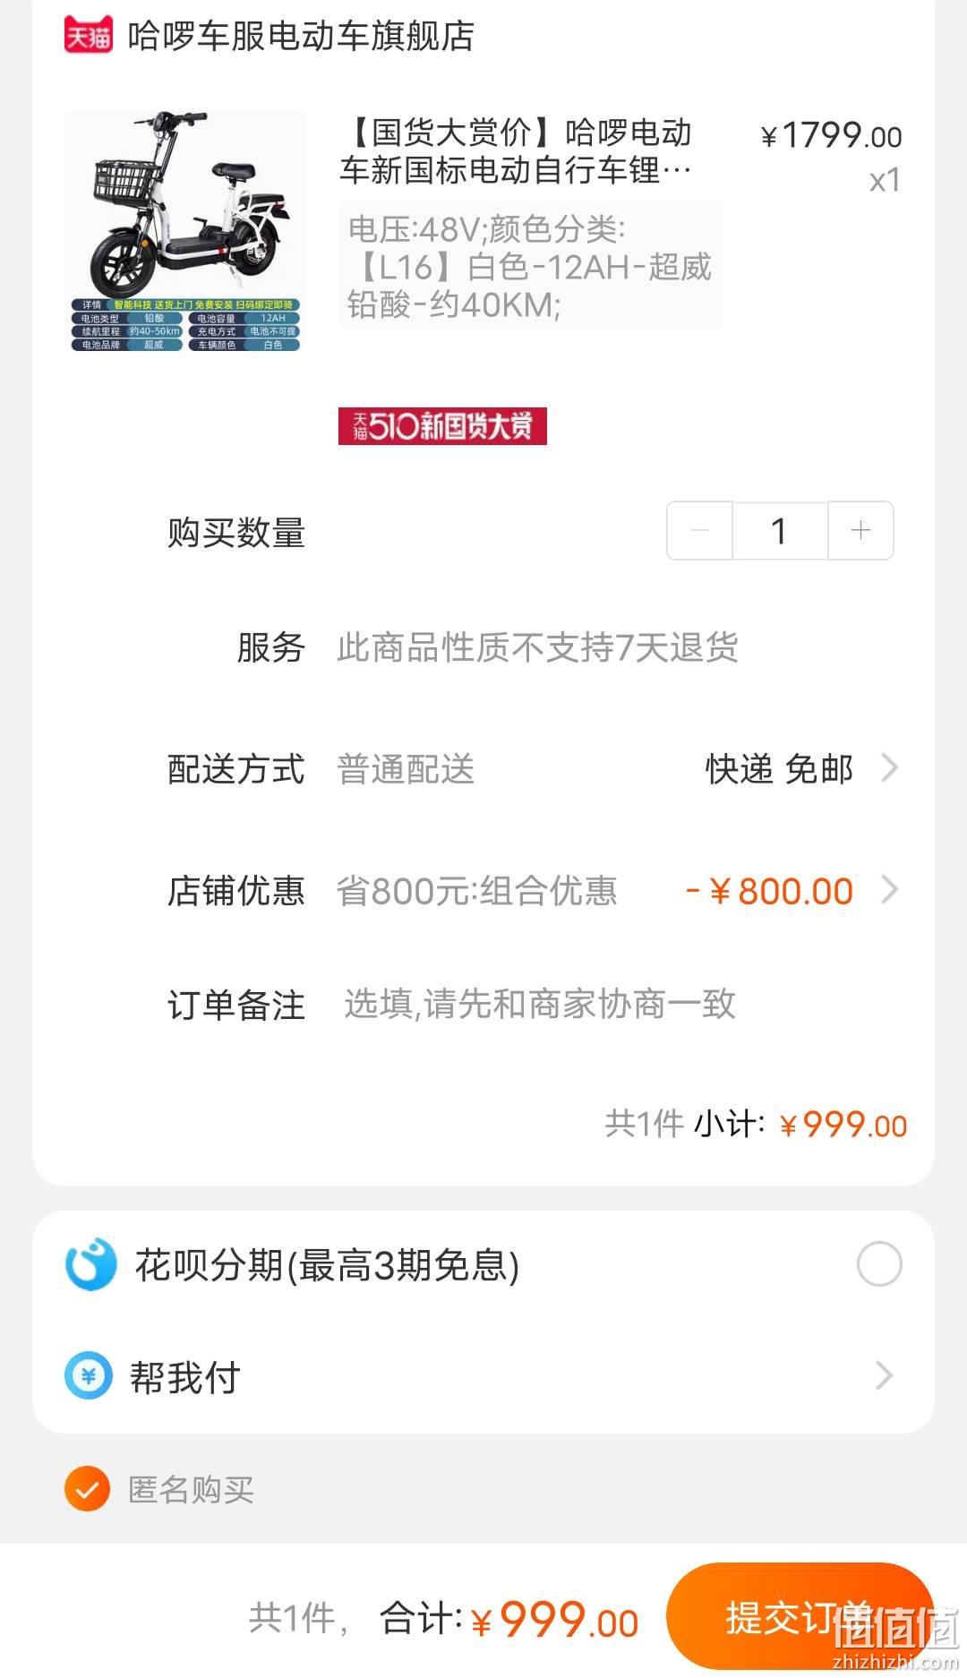The width and height of the screenshot is (967, 1678).
Task: Submit the order with 提交订单 button
Action: pos(800,1617)
